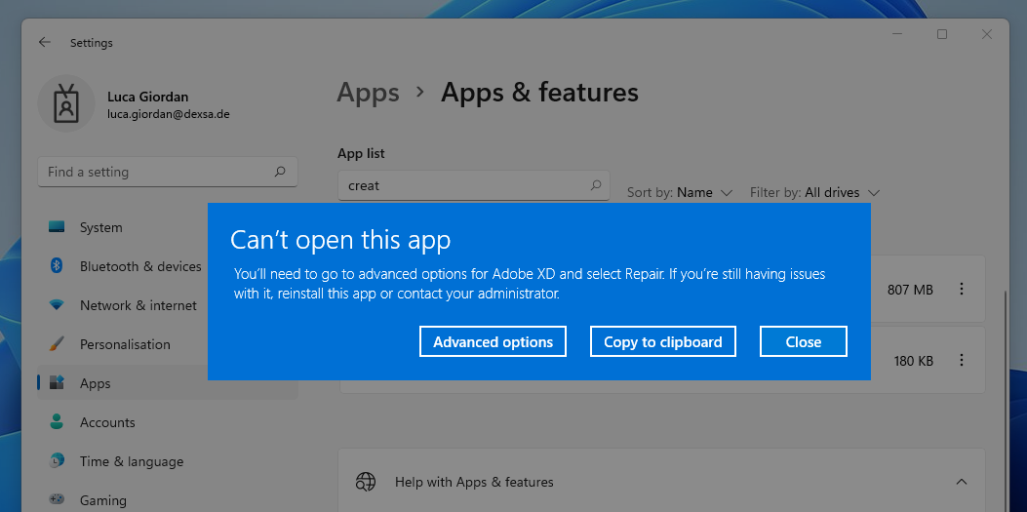Open the three-dot menu for 807 MB app

click(x=962, y=290)
